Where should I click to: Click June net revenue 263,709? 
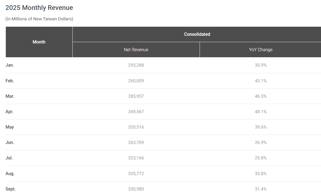pos(136,143)
